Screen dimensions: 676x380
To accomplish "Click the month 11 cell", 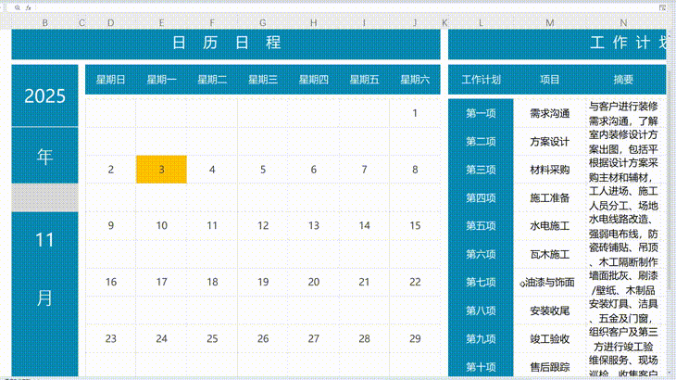I will point(44,240).
